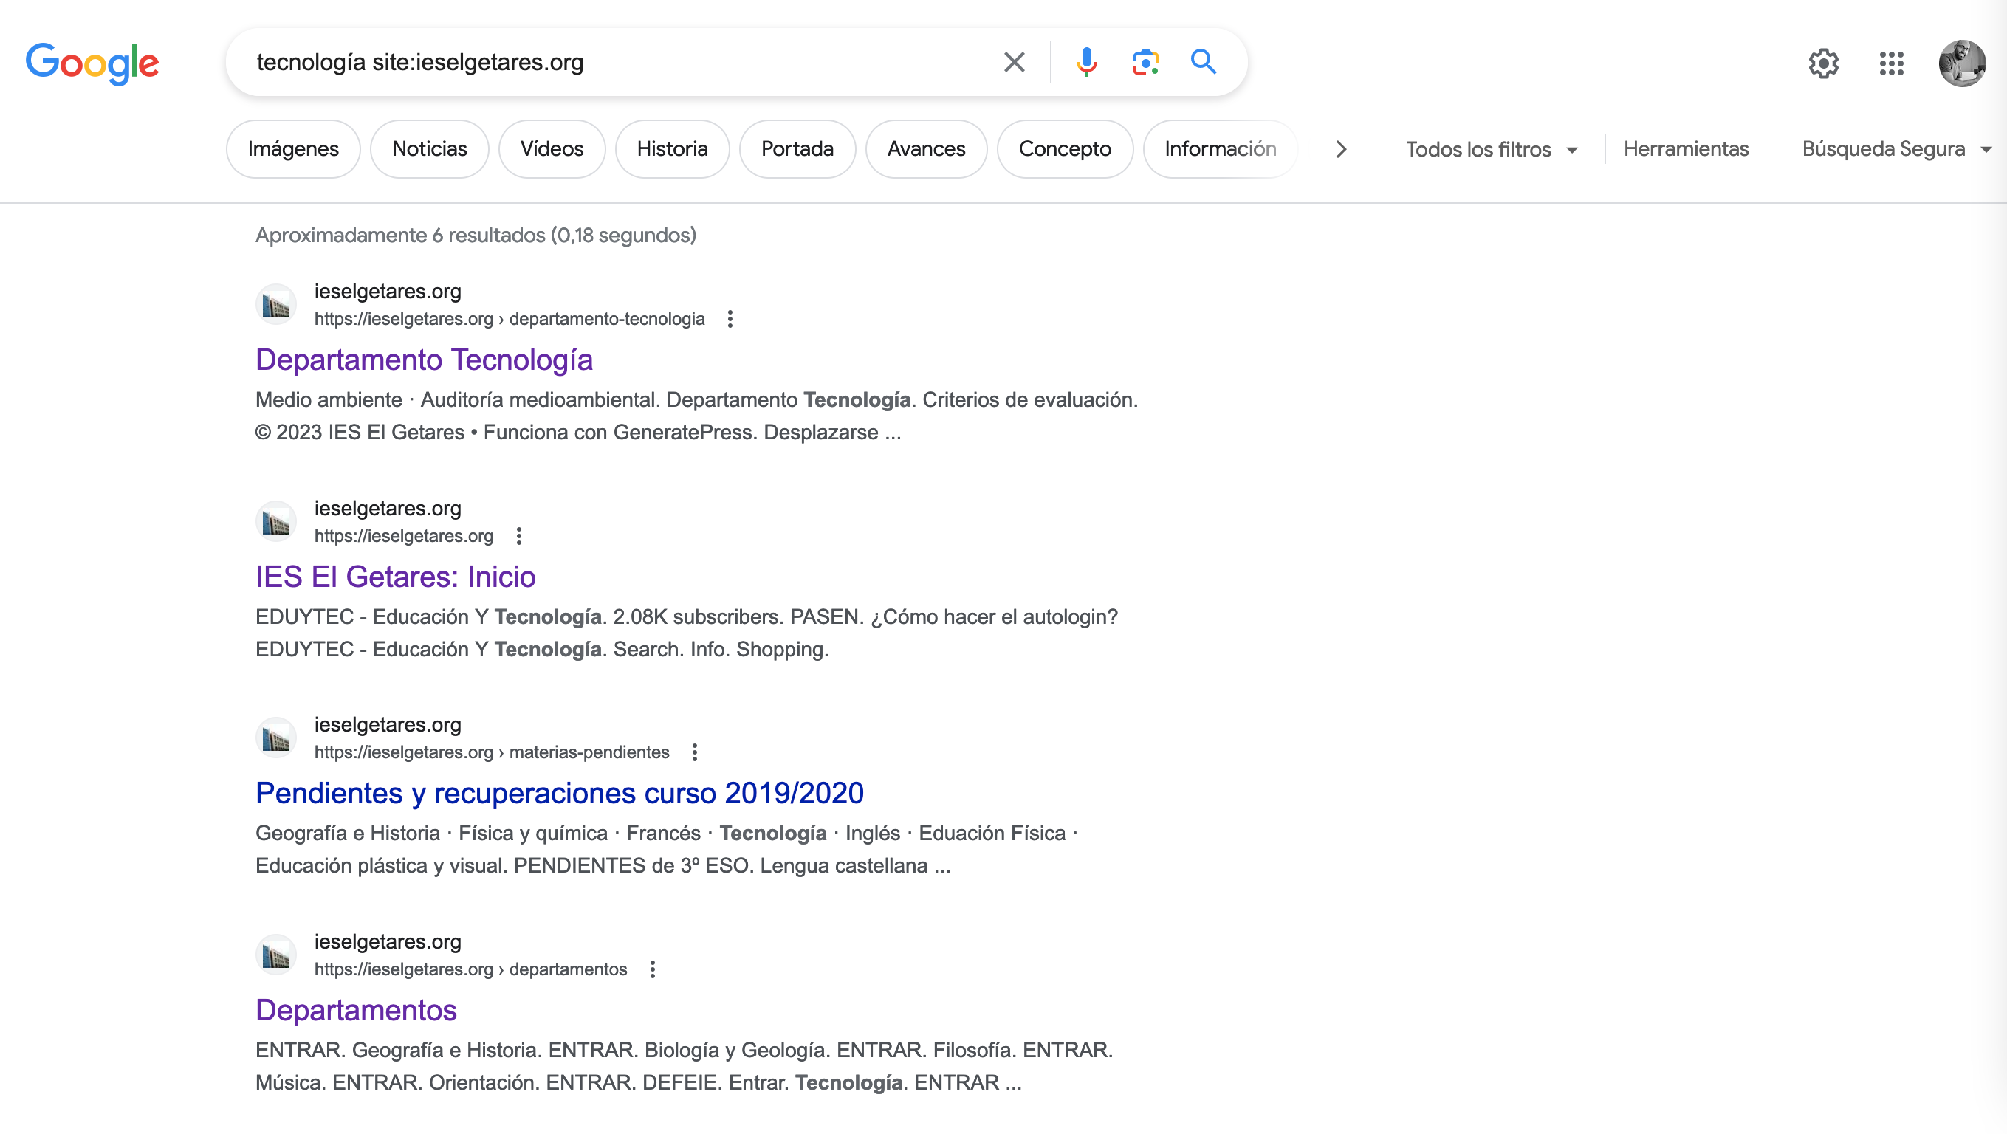This screenshot has width=2007, height=1134.
Task: Open Herramientas search tools
Action: pos(1685,148)
